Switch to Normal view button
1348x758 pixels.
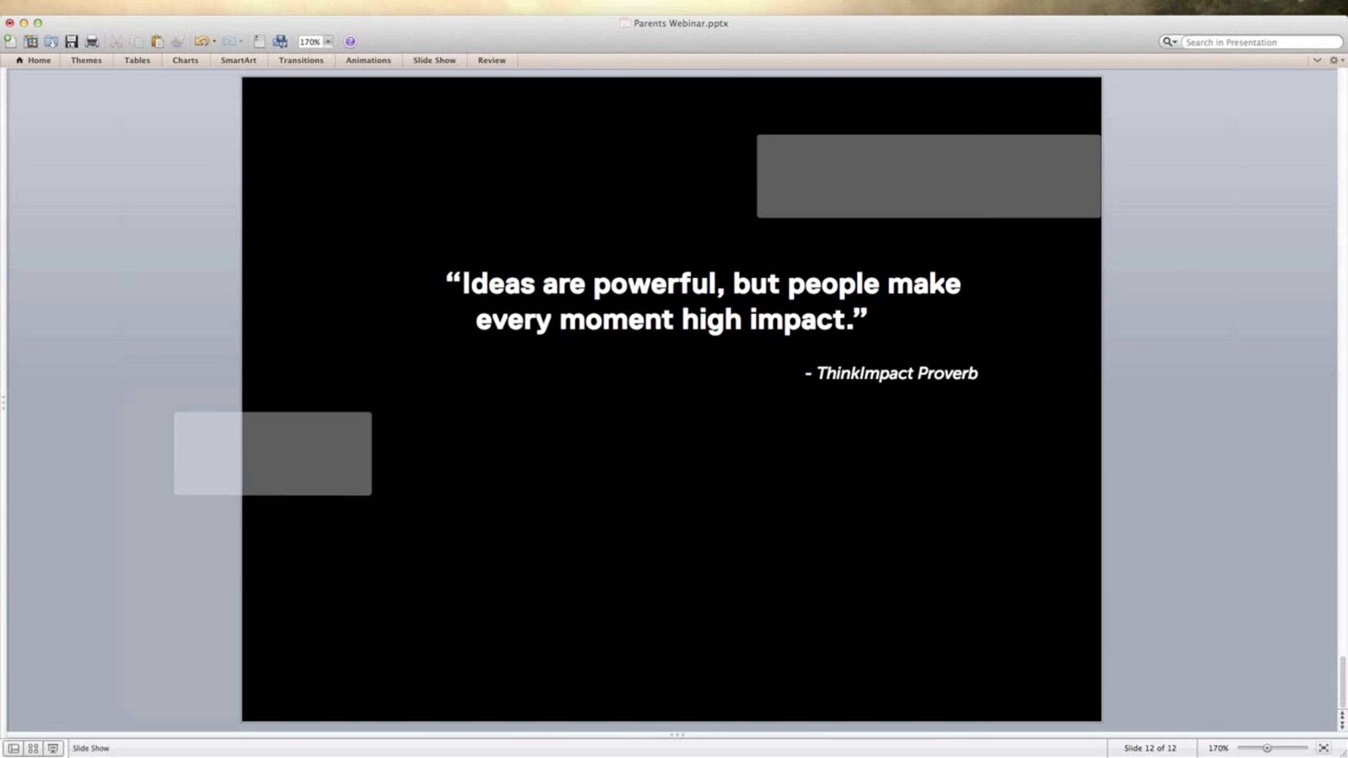click(x=14, y=748)
